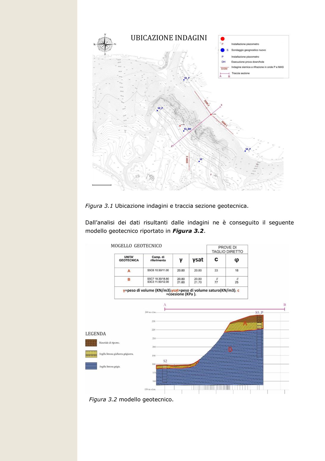Click the caption "Figura 3.1 Ubicazione indagini e traccia sezione geotecnica"
The height and width of the screenshot is (461, 325).
(x=167, y=206)
